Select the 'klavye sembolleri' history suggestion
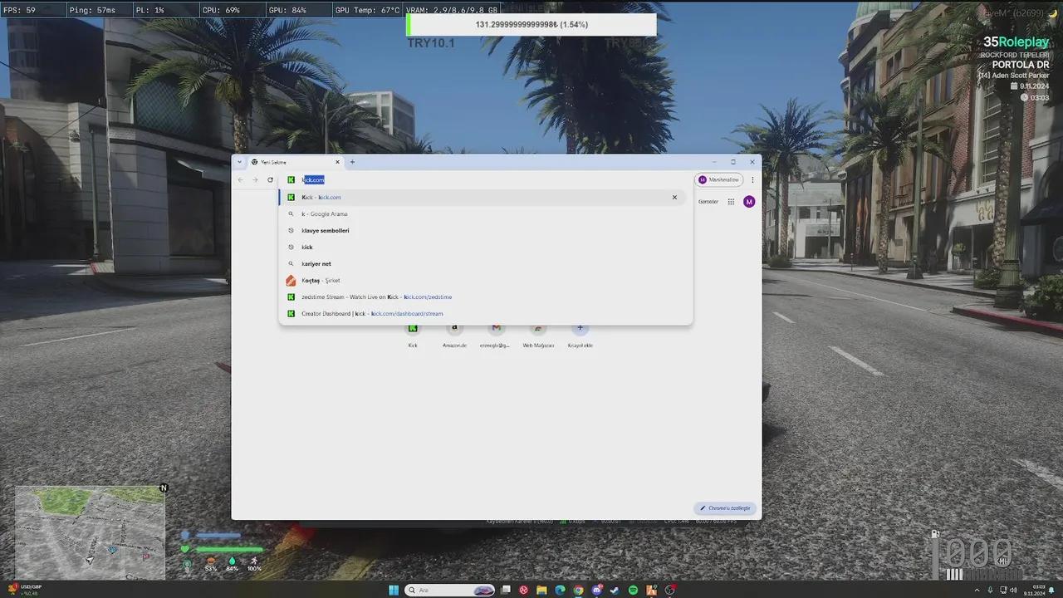This screenshot has width=1063, height=598. (485, 230)
